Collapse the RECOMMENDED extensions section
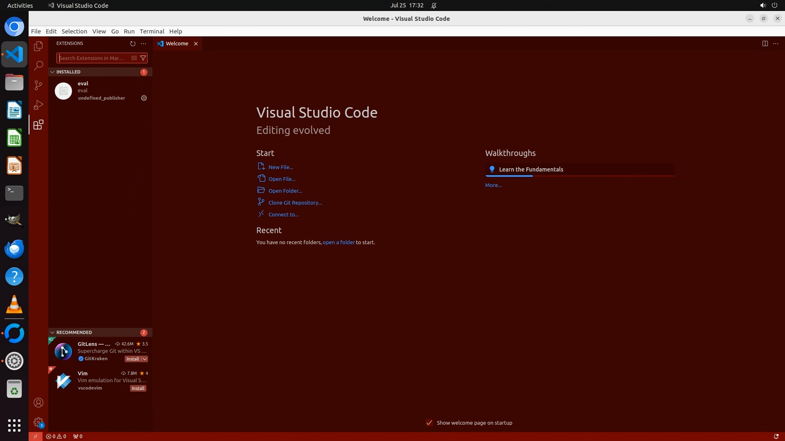The image size is (785, 441). (x=52, y=332)
